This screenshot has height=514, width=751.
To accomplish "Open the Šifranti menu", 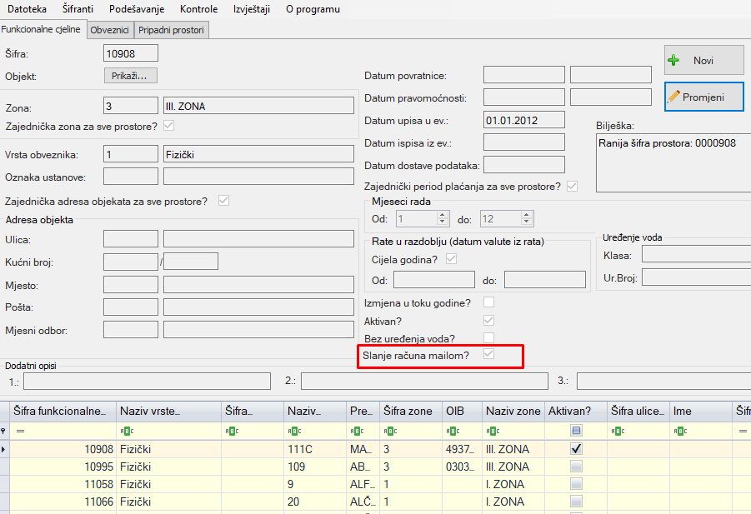I will point(78,9).
